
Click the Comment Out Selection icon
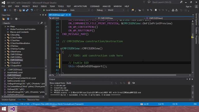click(148, 10)
